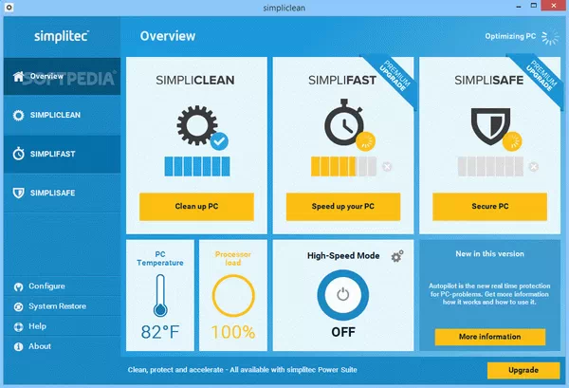Screen dimensions: 569x388
Task: Click the Processor load circle gauge
Action: click(233, 296)
